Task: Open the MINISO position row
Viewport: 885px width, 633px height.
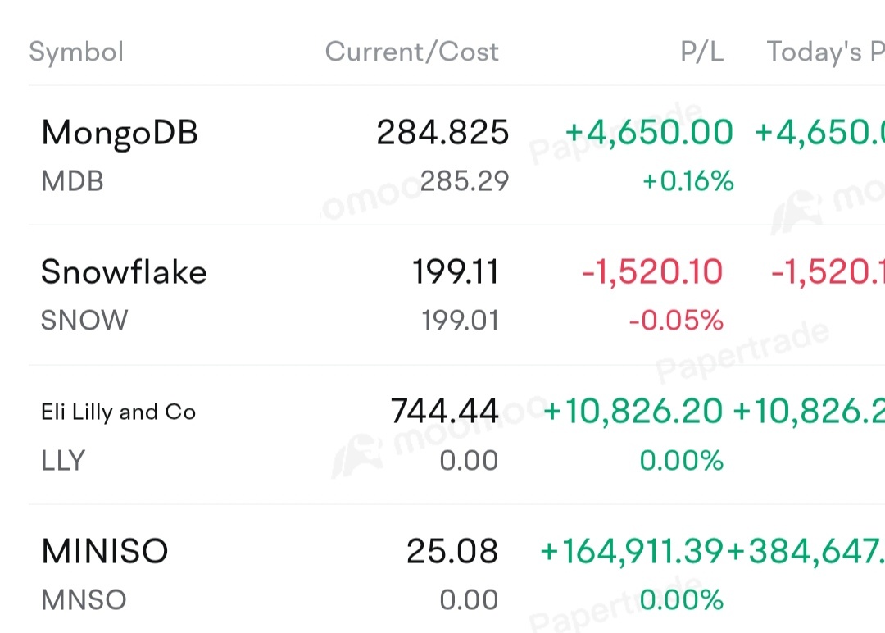Action: pyautogui.click(x=456, y=569)
